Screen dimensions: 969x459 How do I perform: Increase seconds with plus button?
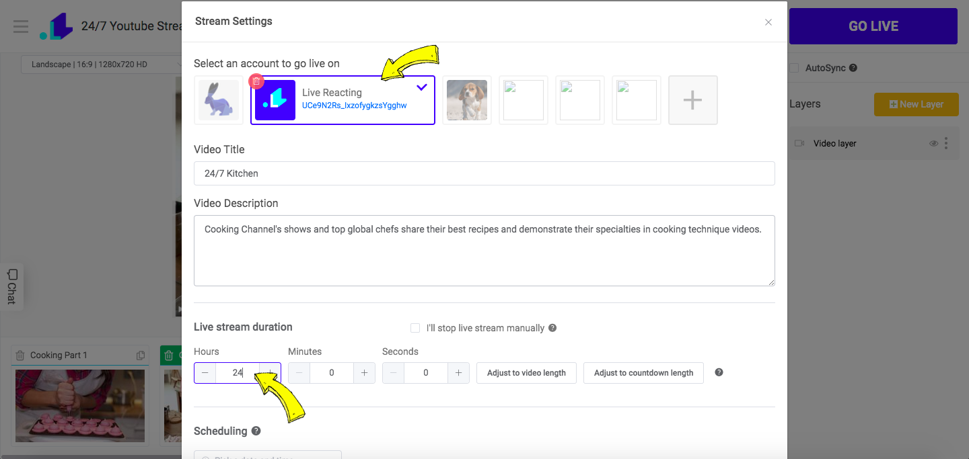click(x=458, y=373)
